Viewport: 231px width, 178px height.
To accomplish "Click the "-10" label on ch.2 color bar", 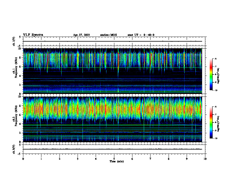I will tap(216, 138).
